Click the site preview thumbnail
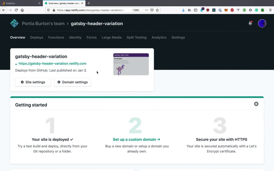This screenshot has width=274, height=171. tap(131, 64)
